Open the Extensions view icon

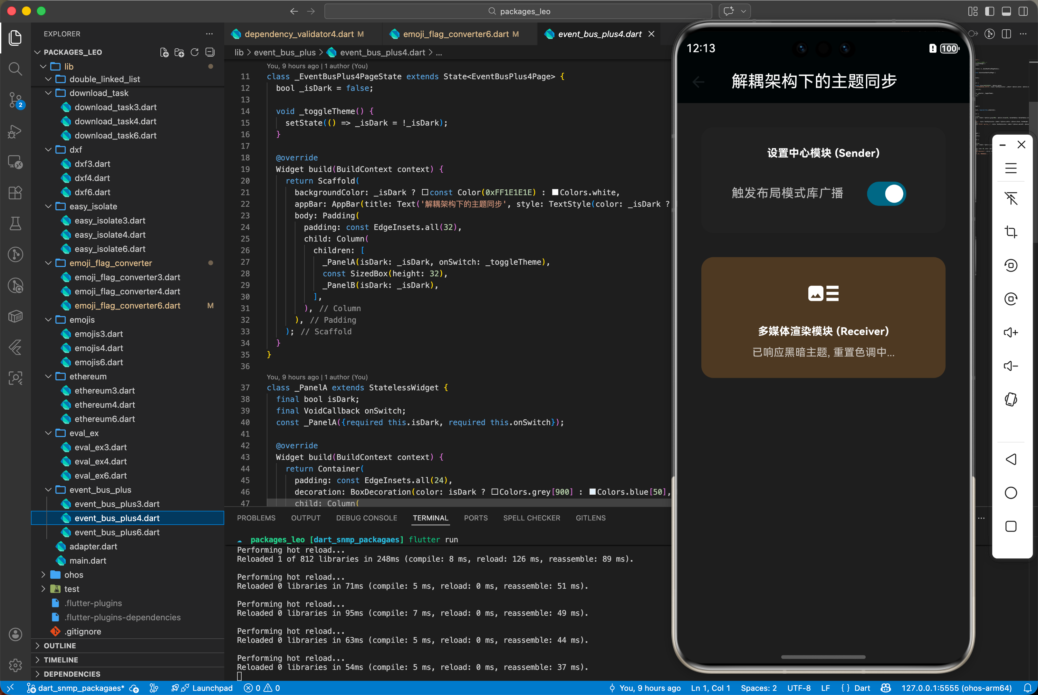point(15,193)
